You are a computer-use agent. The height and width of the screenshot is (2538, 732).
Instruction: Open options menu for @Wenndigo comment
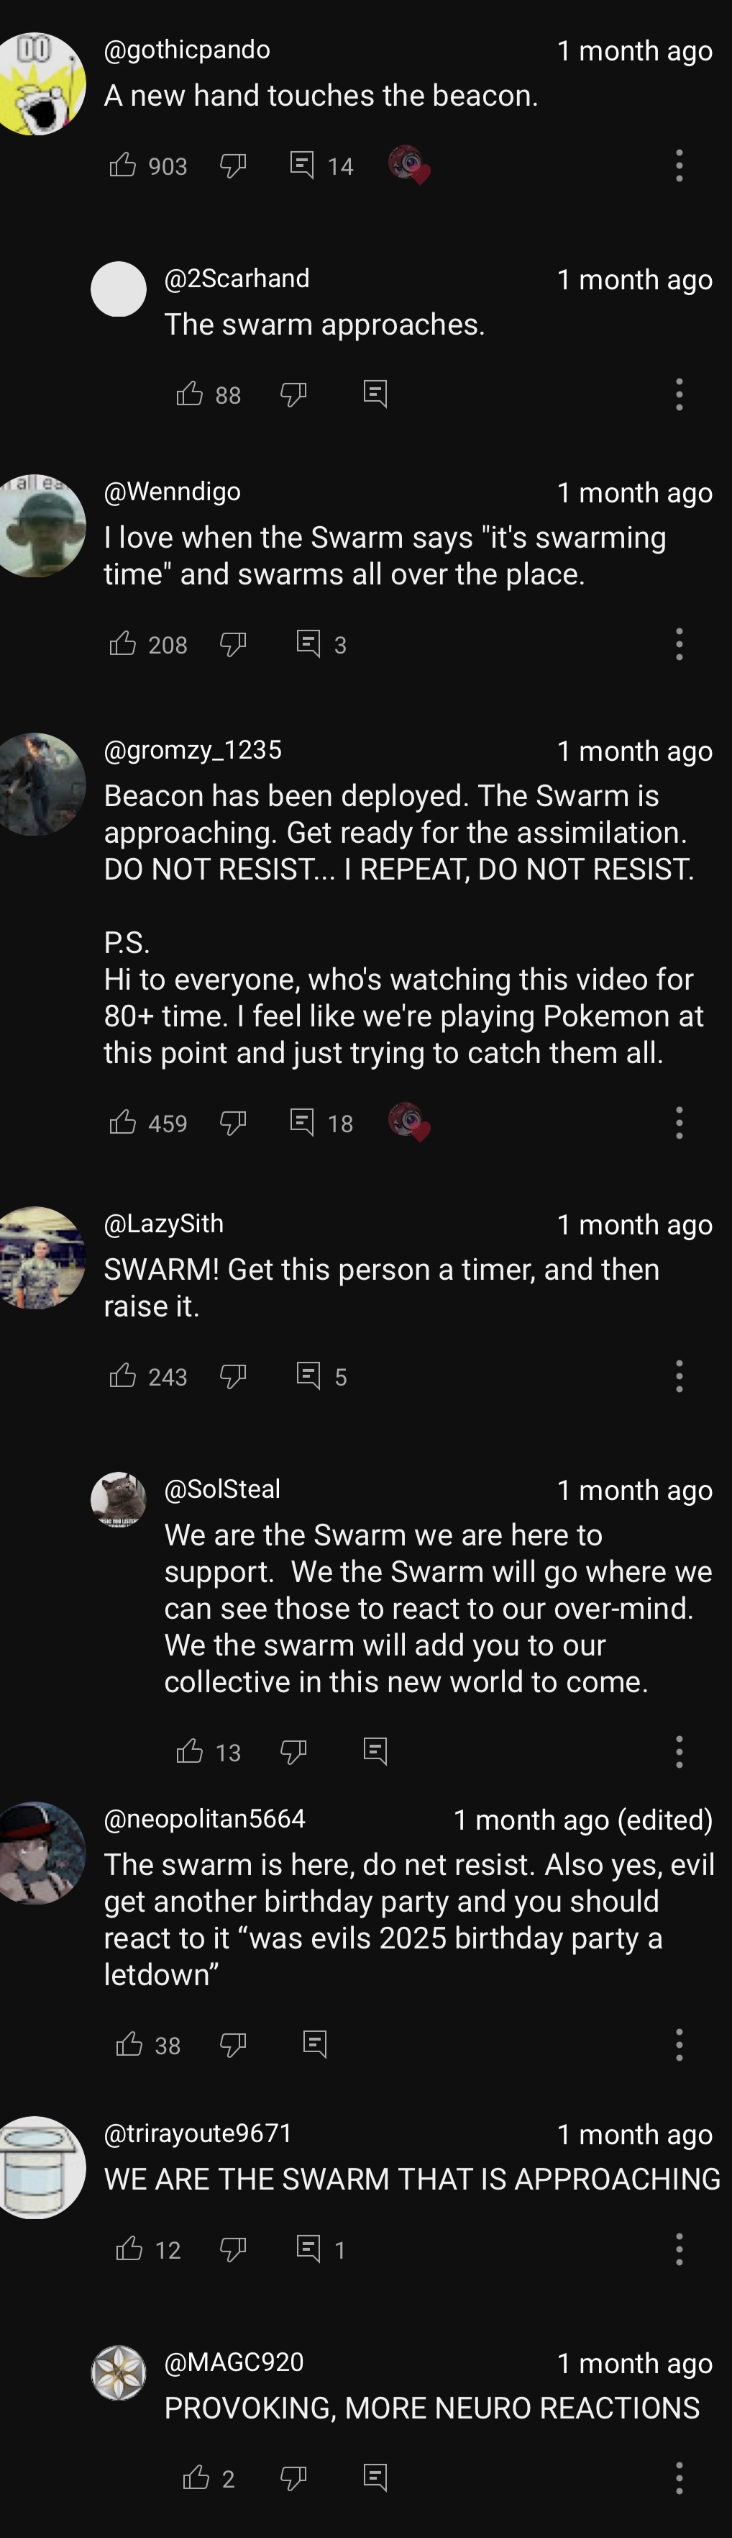[x=679, y=643]
